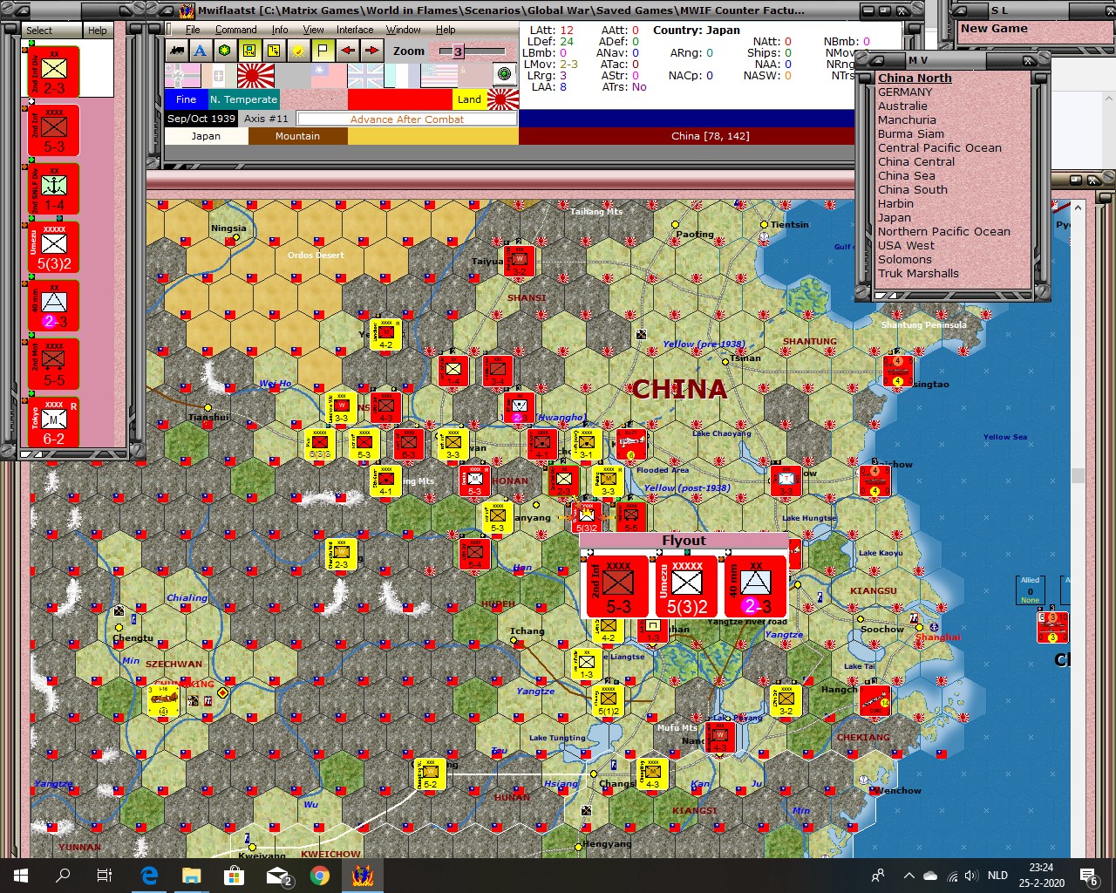This screenshot has width=1116, height=893.
Task: Select the USA flag in the flag row
Action: [x=439, y=76]
